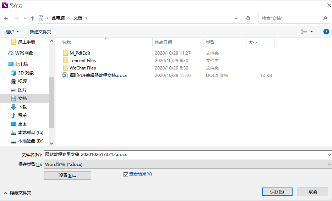Viewport: 332px width, 201px height.
Task: Click 2020/10/29 11:27 date cell
Action: click(x=173, y=53)
